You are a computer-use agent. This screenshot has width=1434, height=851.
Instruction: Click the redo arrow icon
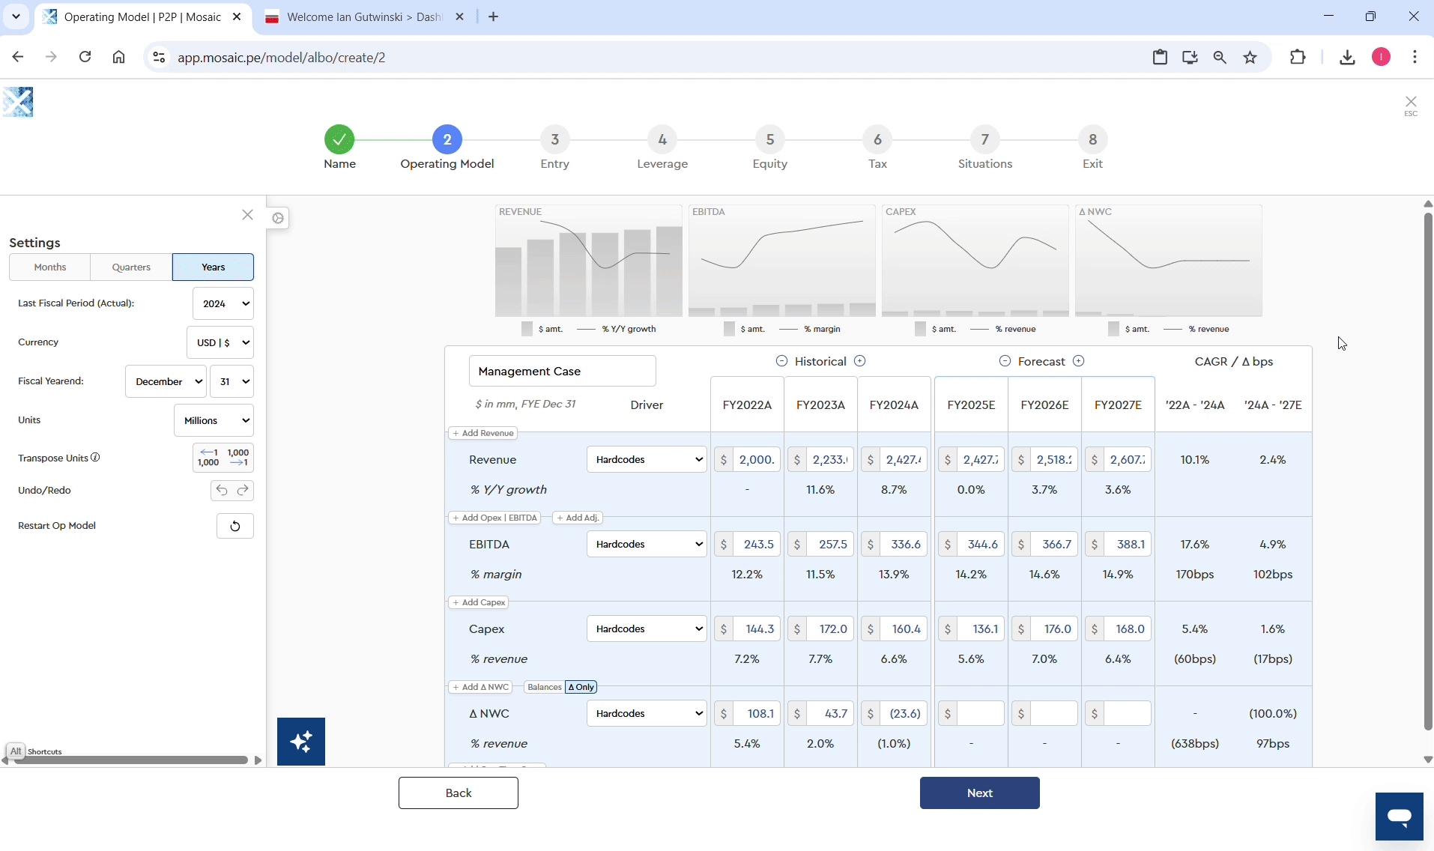click(243, 491)
